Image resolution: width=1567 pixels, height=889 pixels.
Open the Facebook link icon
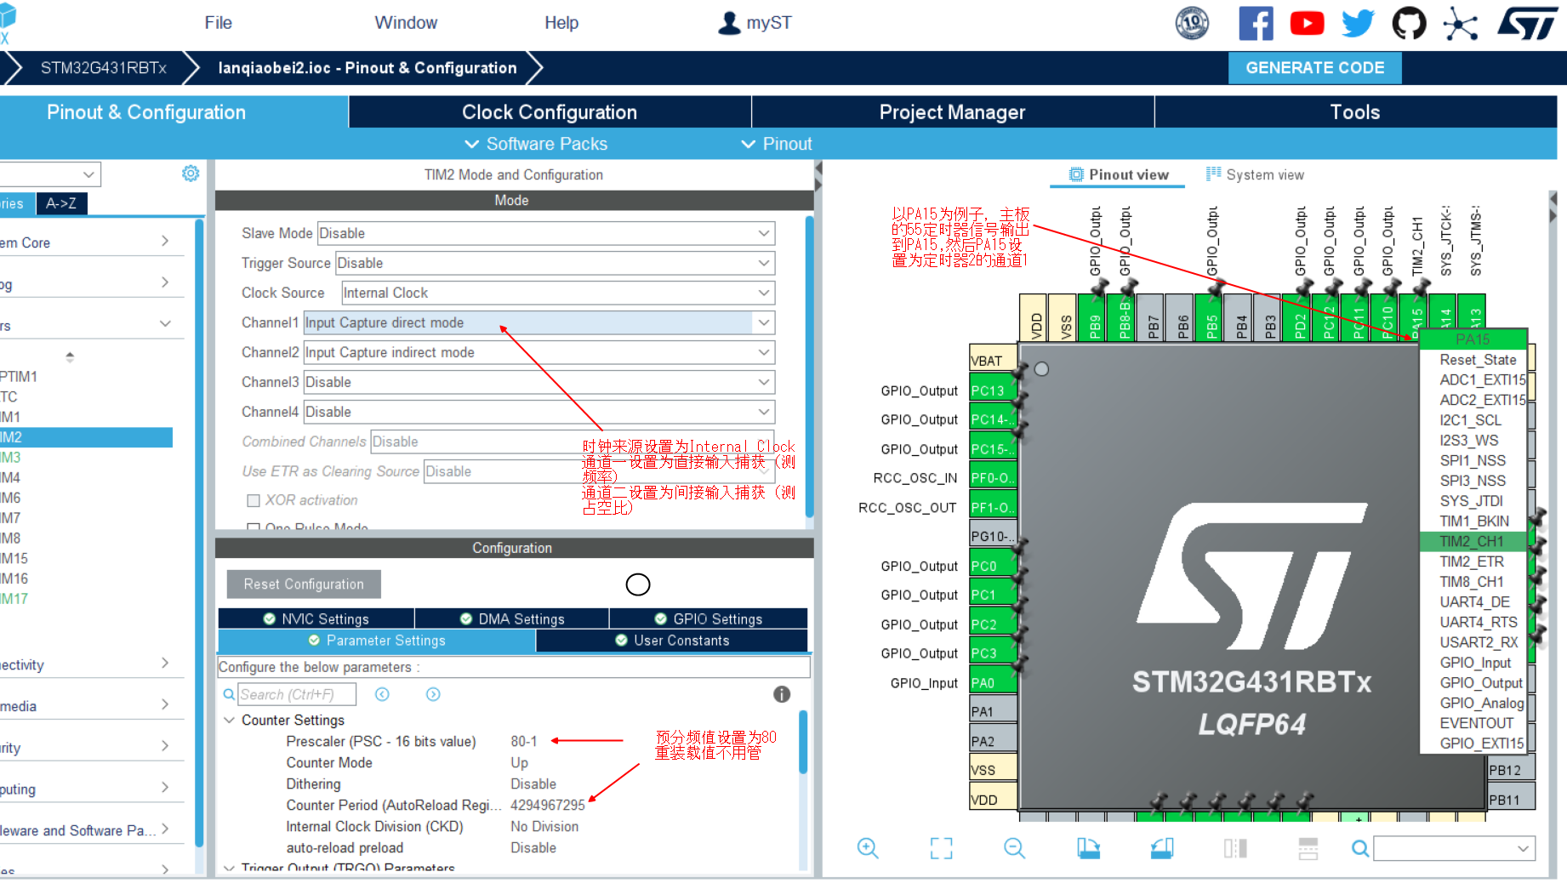coord(1256,23)
